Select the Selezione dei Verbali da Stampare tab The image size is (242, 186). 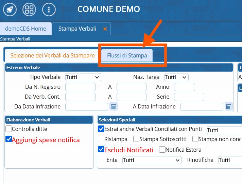[52, 55]
